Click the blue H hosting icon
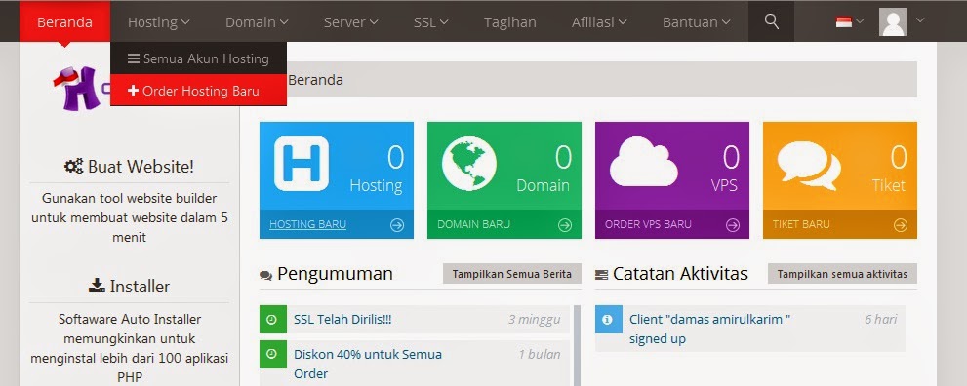Image resolution: width=967 pixels, height=386 pixels. click(301, 163)
